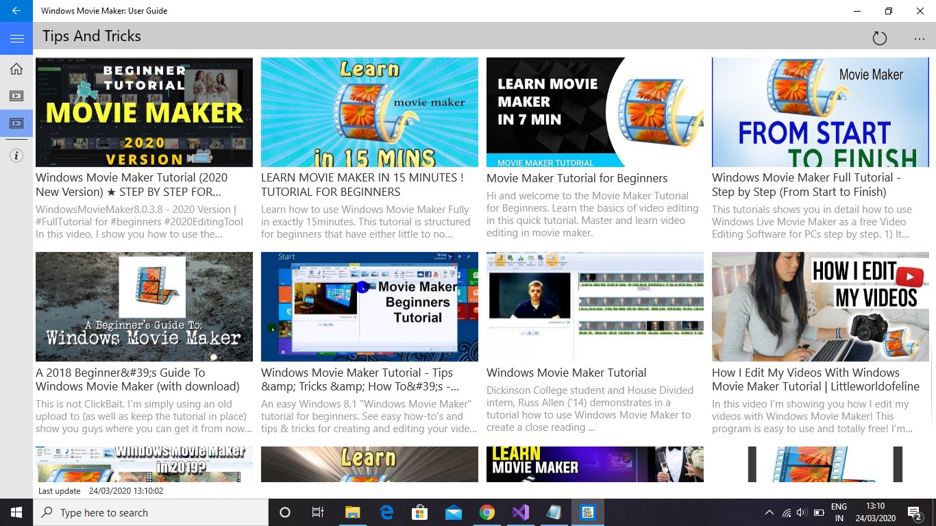Image resolution: width=936 pixels, height=526 pixels.
Task: Open the Movie Maker Beginners Tutorial thumbnail
Action: pyautogui.click(x=369, y=307)
